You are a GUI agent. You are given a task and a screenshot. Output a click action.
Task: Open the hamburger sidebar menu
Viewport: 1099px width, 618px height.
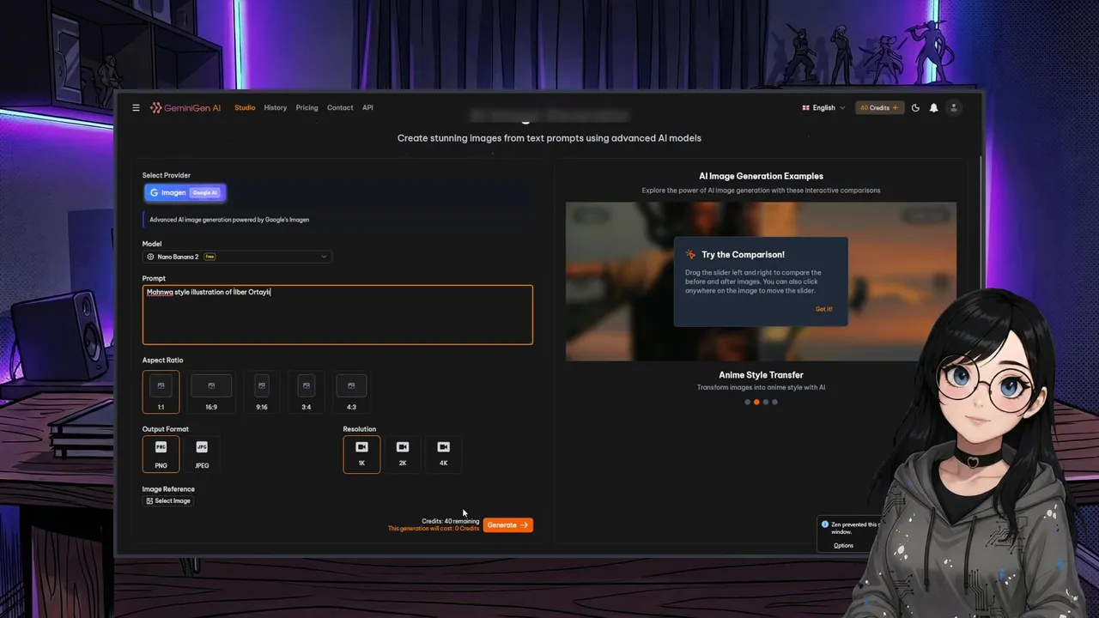tap(136, 108)
